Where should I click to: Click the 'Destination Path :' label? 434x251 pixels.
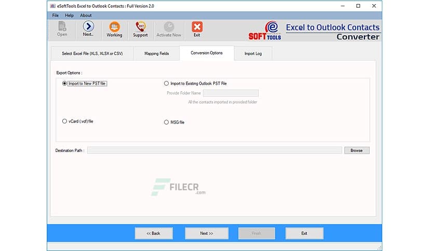point(70,150)
